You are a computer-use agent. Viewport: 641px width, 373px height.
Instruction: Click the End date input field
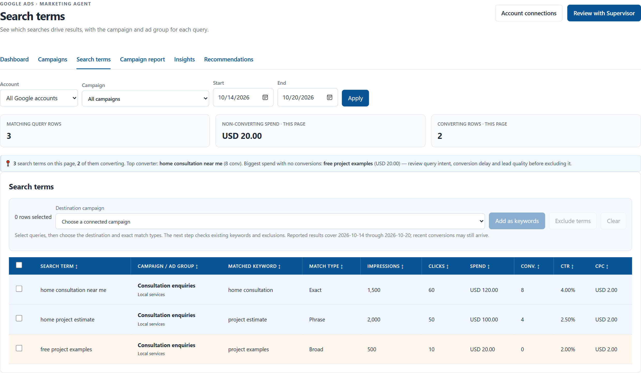click(308, 97)
